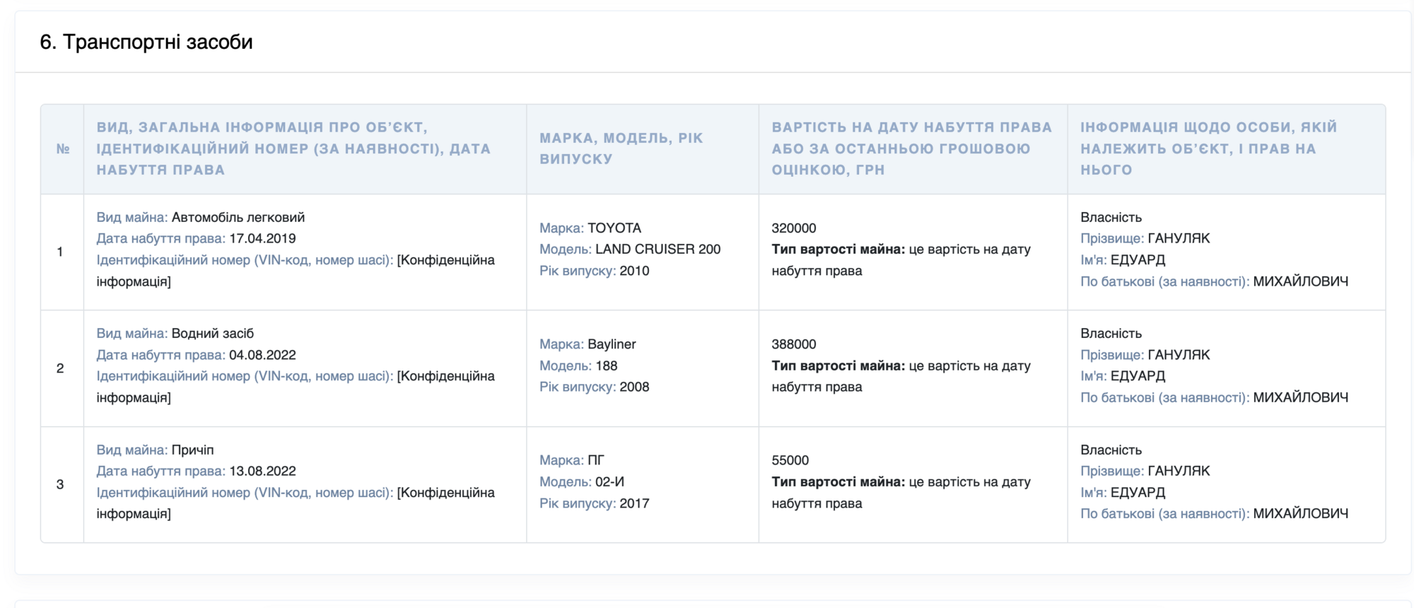The width and height of the screenshot is (1414, 608).
Task: Click the Bayliner brand entry
Action: (x=612, y=344)
